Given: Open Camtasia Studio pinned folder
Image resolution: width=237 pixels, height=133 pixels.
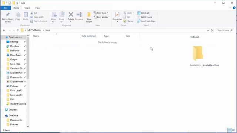Looking at the screenshot, I should [16, 68].
